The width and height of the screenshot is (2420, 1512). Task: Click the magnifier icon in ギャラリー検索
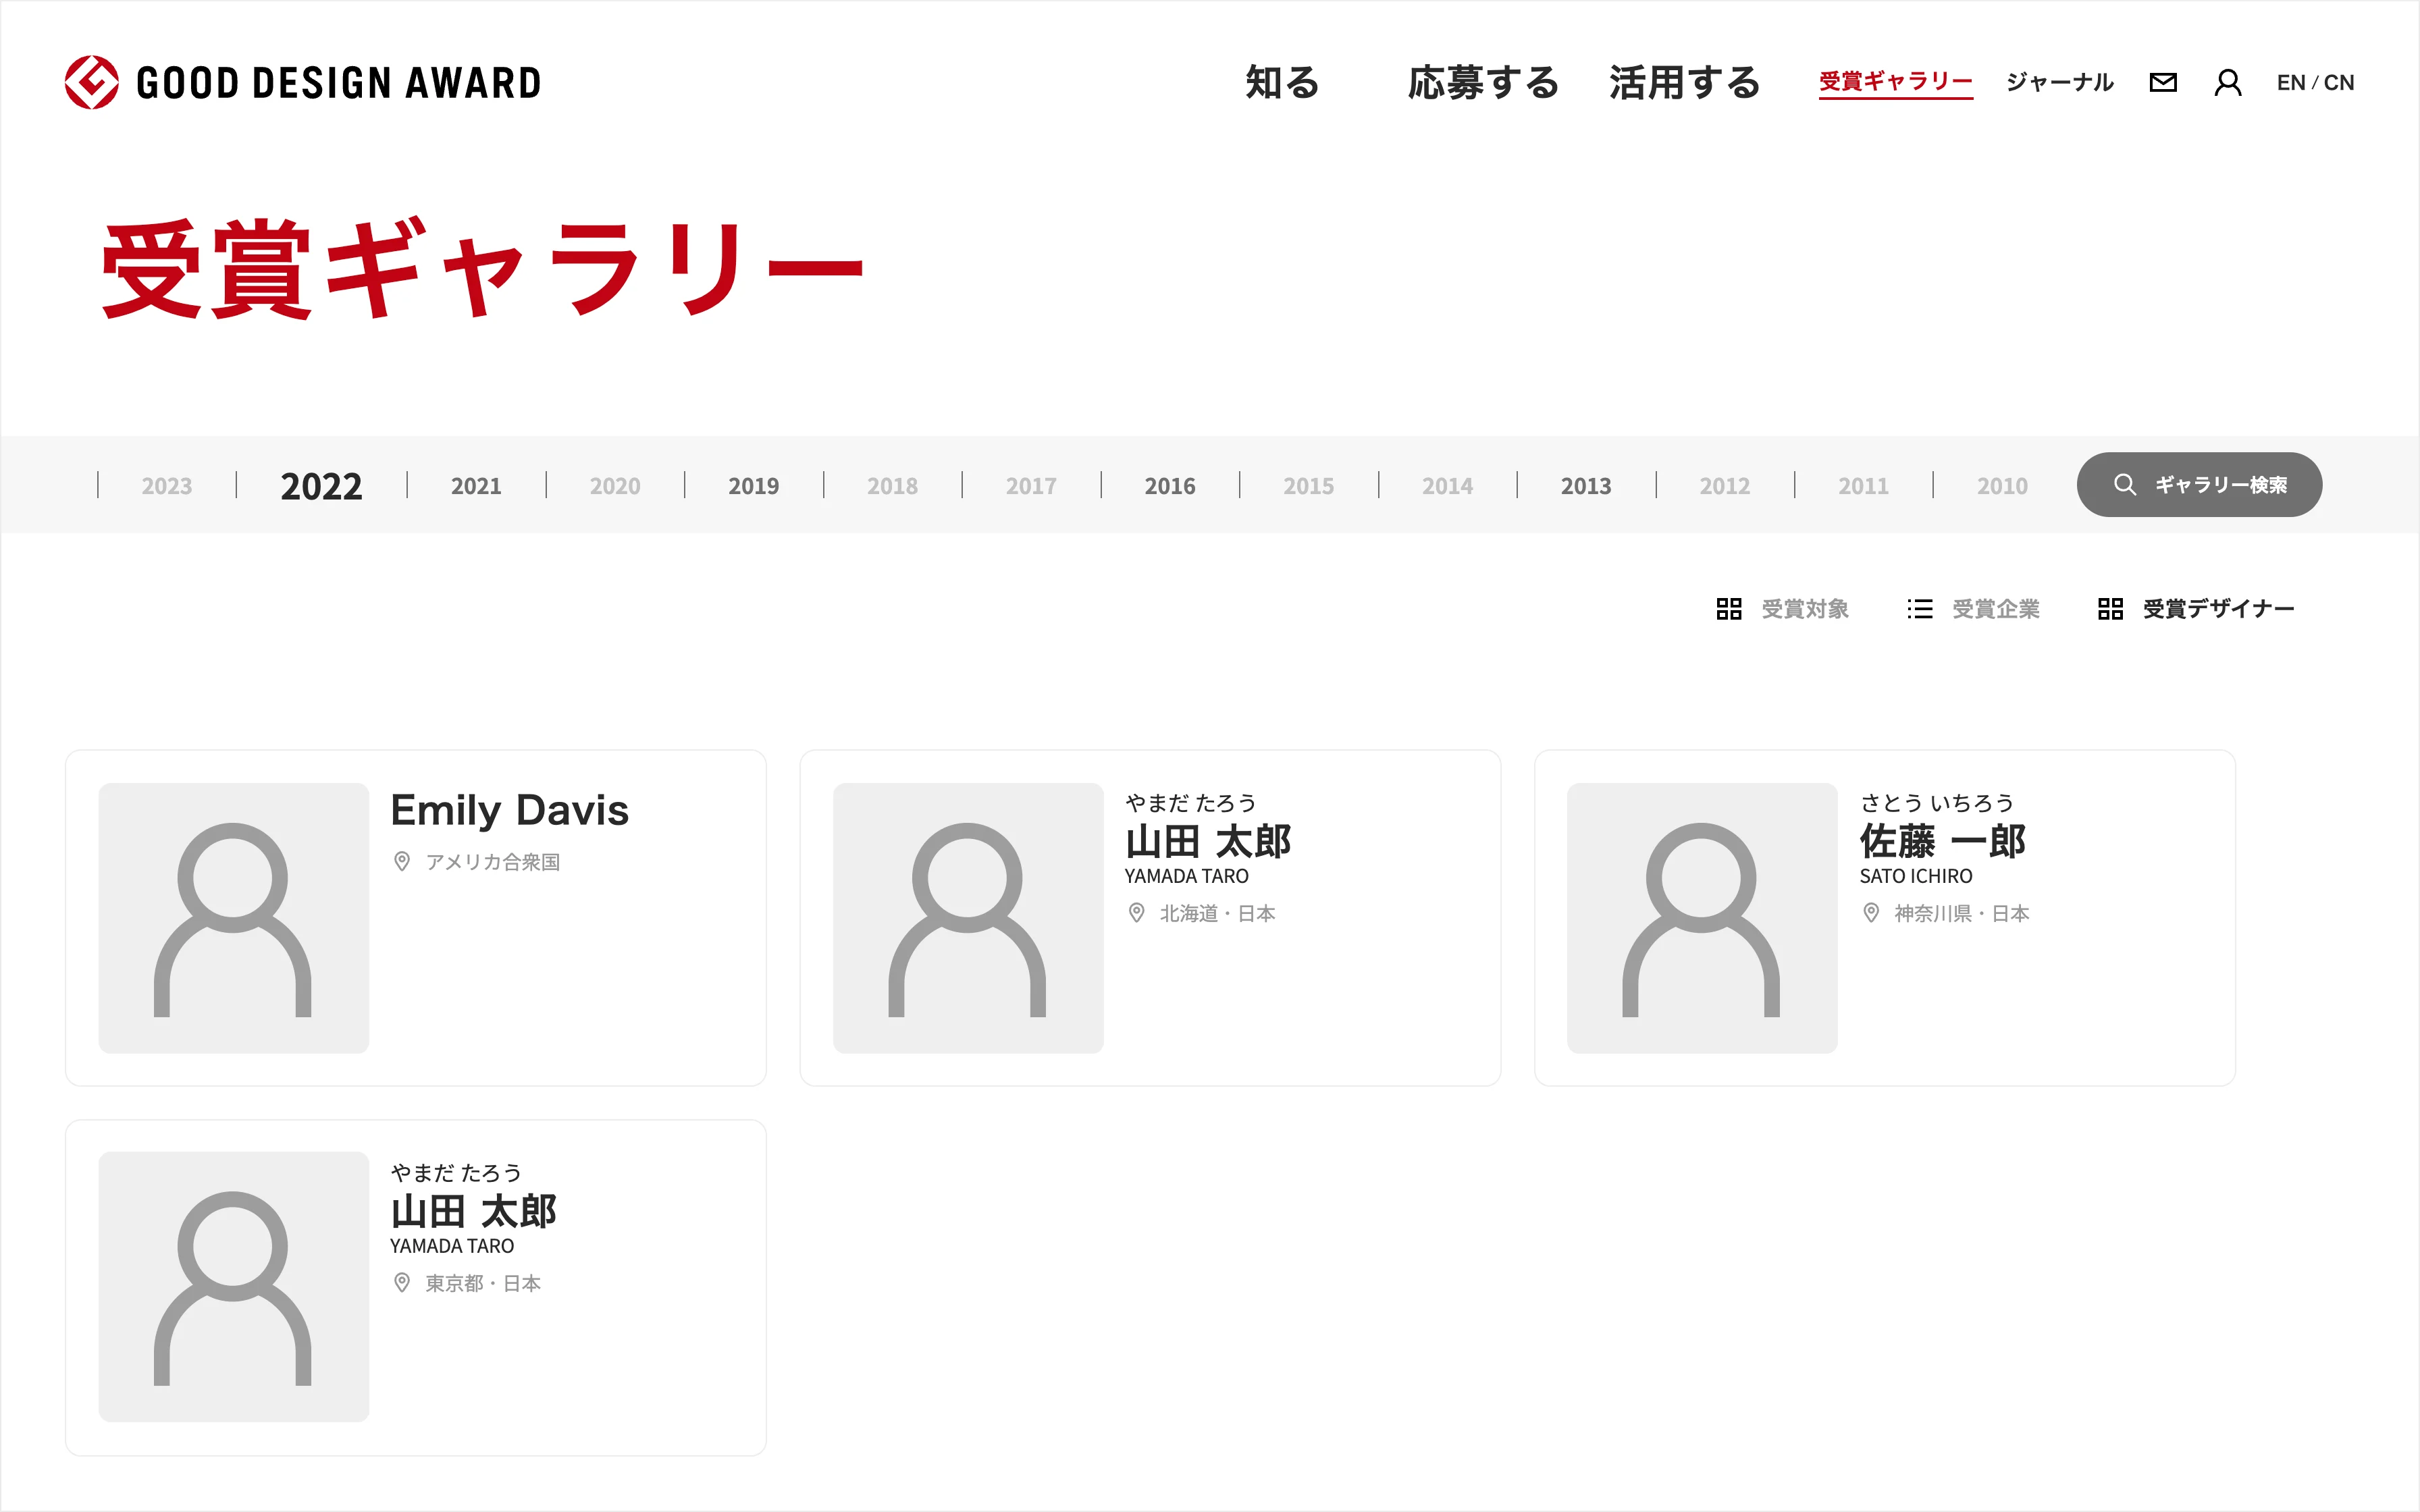coord(2124,485)
